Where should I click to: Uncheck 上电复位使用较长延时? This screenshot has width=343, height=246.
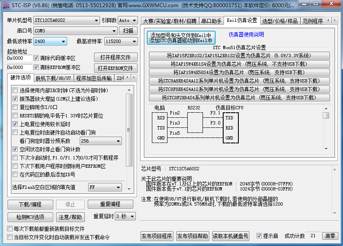click(x=15, y=124)
